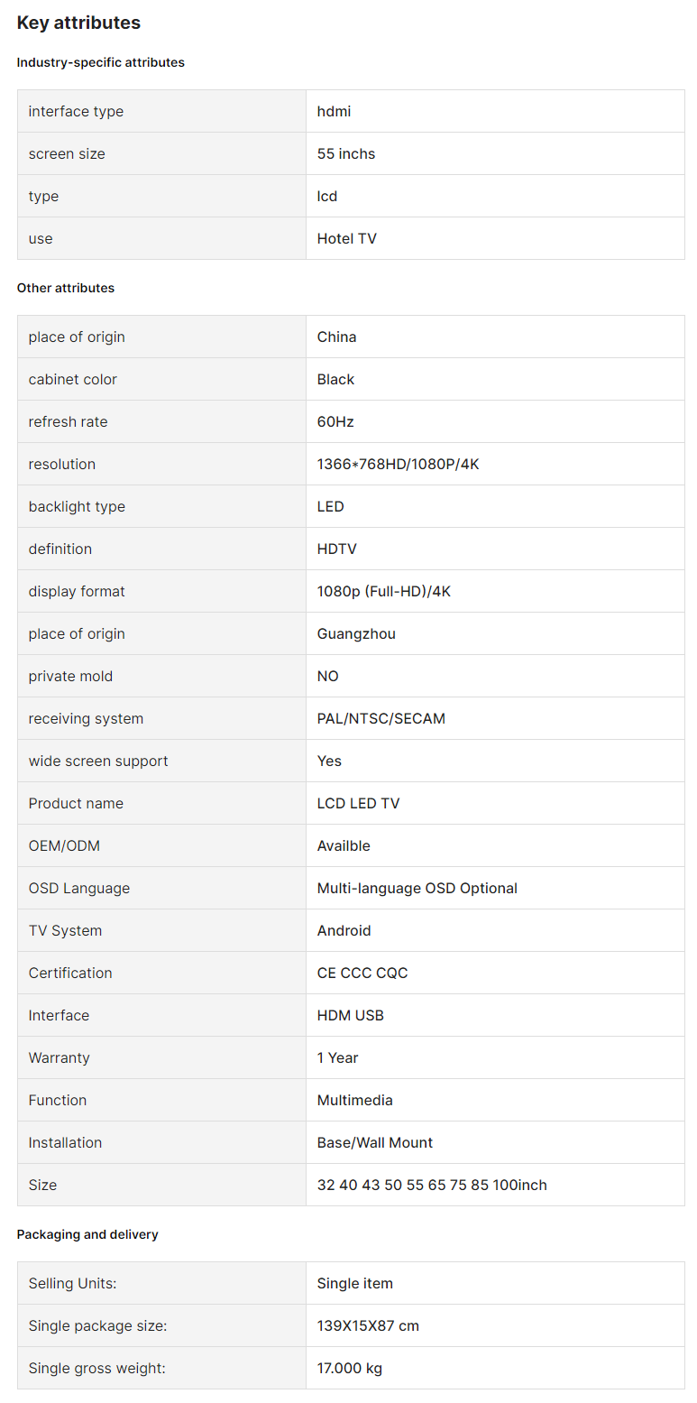The width and height of the screenshot is (697, 1403).
Task: Click the size list '32 40 43 50...' value
Action: pos(432,1185)
